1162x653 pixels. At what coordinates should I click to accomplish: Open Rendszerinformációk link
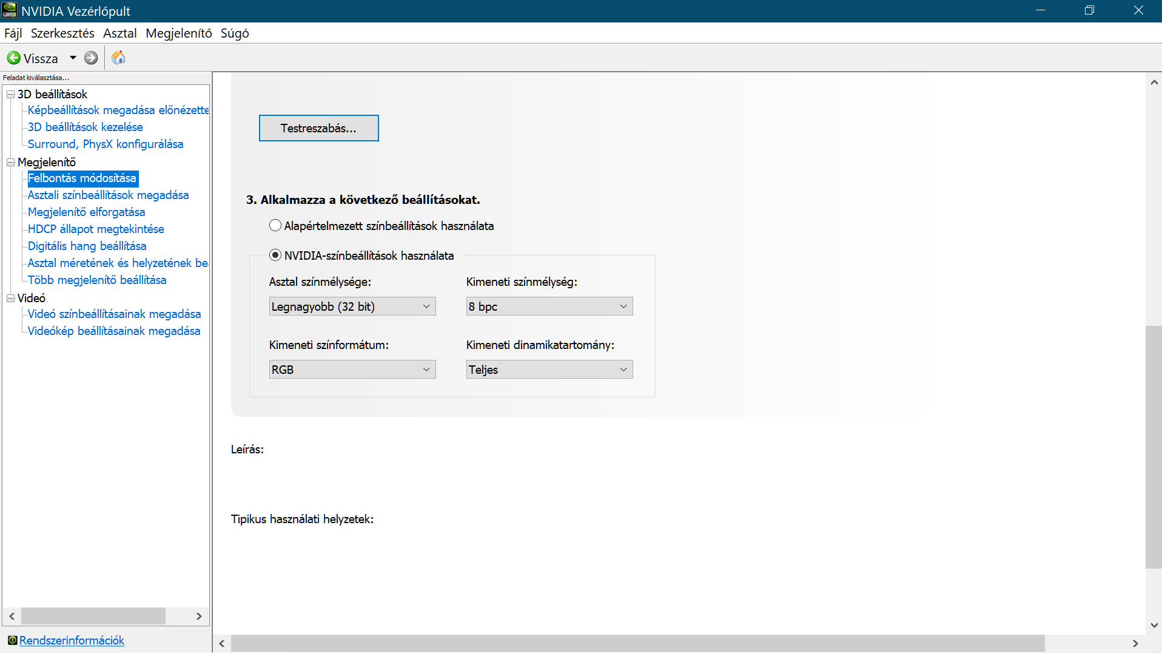click(72, 640)
